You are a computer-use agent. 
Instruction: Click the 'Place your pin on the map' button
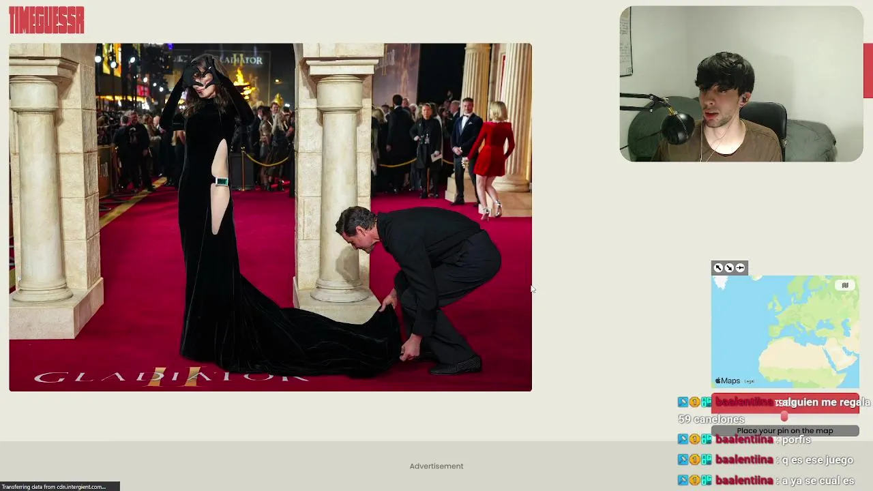click(785, 430)
